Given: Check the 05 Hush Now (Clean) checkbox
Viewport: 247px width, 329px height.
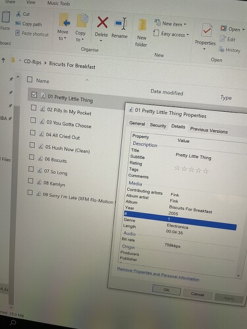Looking at the screenshot, I should (x=32, y=145).
